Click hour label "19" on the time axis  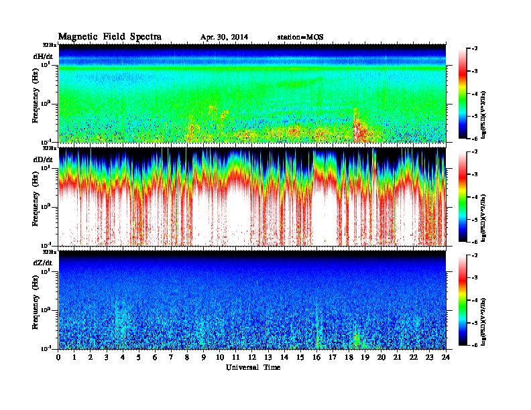pos(365,357)
